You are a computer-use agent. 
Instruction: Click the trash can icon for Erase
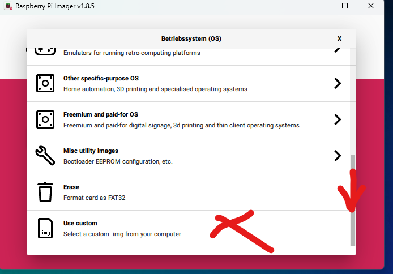[45, 192]
